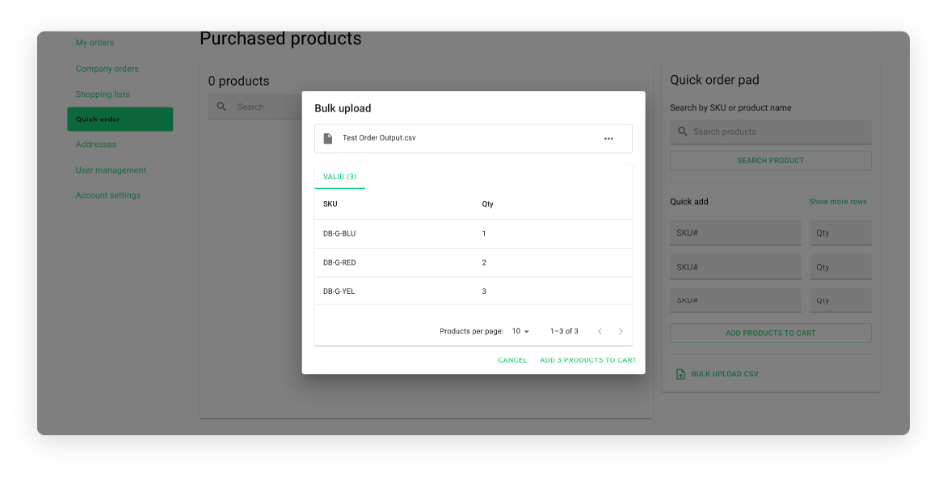
Task: Click the first SKU# quick add field
Action: pos(735,233)
